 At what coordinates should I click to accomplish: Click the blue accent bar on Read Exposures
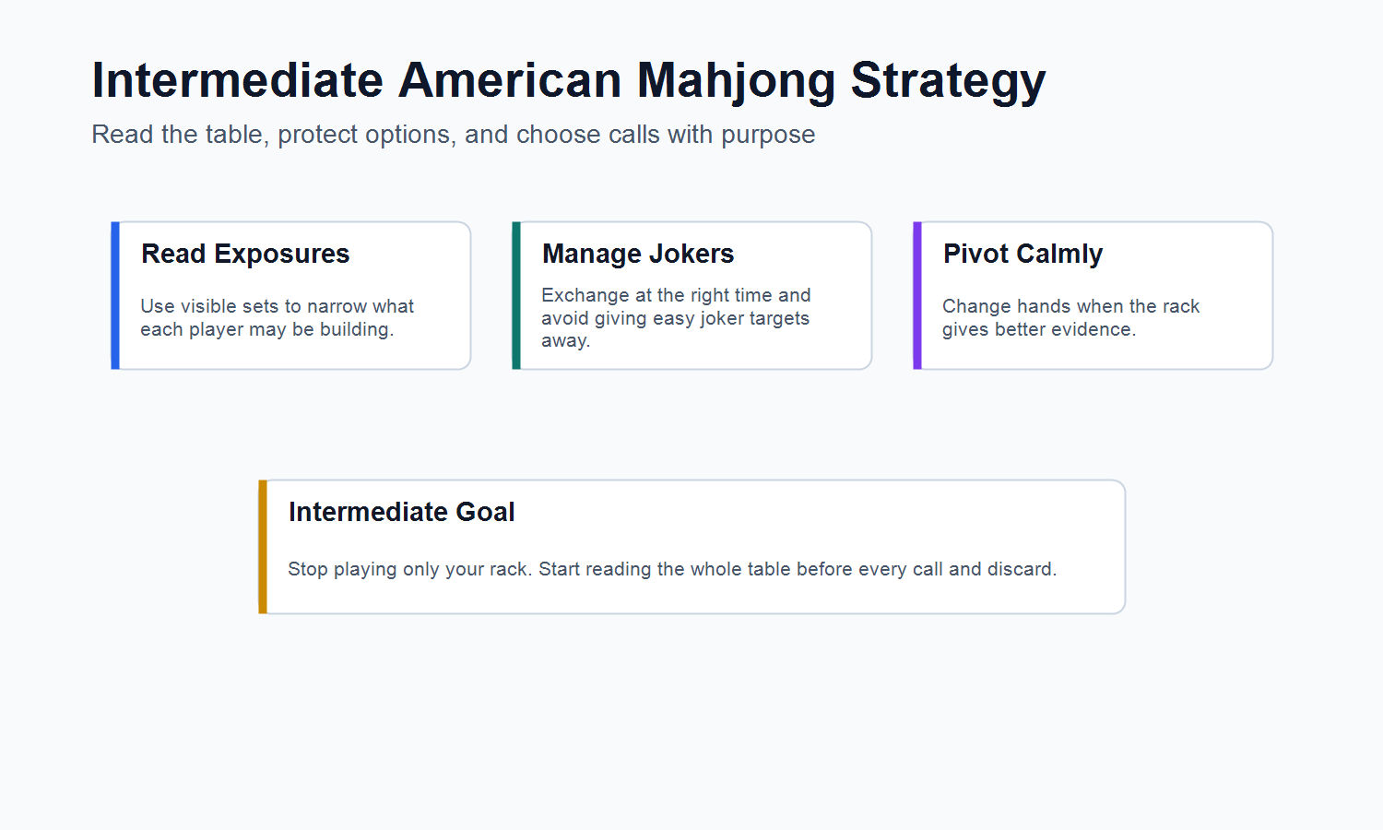click(115, 295)
